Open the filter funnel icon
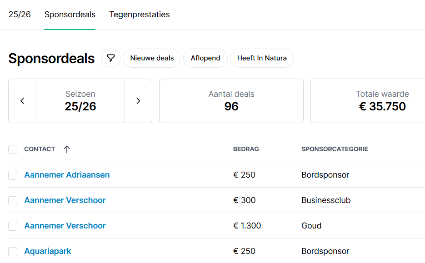 click(x=111, y=58)
